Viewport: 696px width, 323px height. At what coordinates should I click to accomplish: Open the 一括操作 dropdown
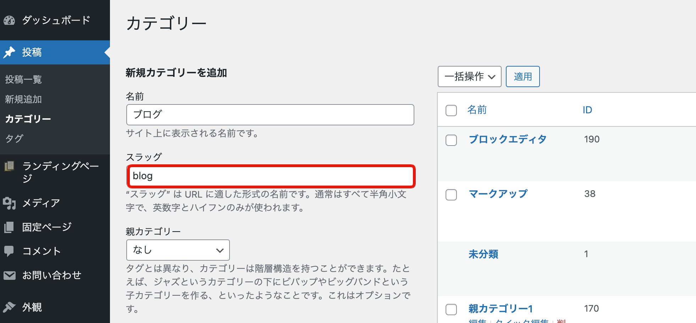point(469,76)
